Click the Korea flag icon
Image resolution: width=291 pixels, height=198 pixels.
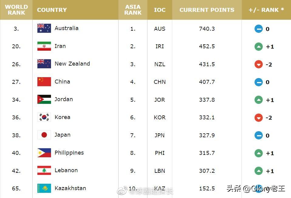44,117
